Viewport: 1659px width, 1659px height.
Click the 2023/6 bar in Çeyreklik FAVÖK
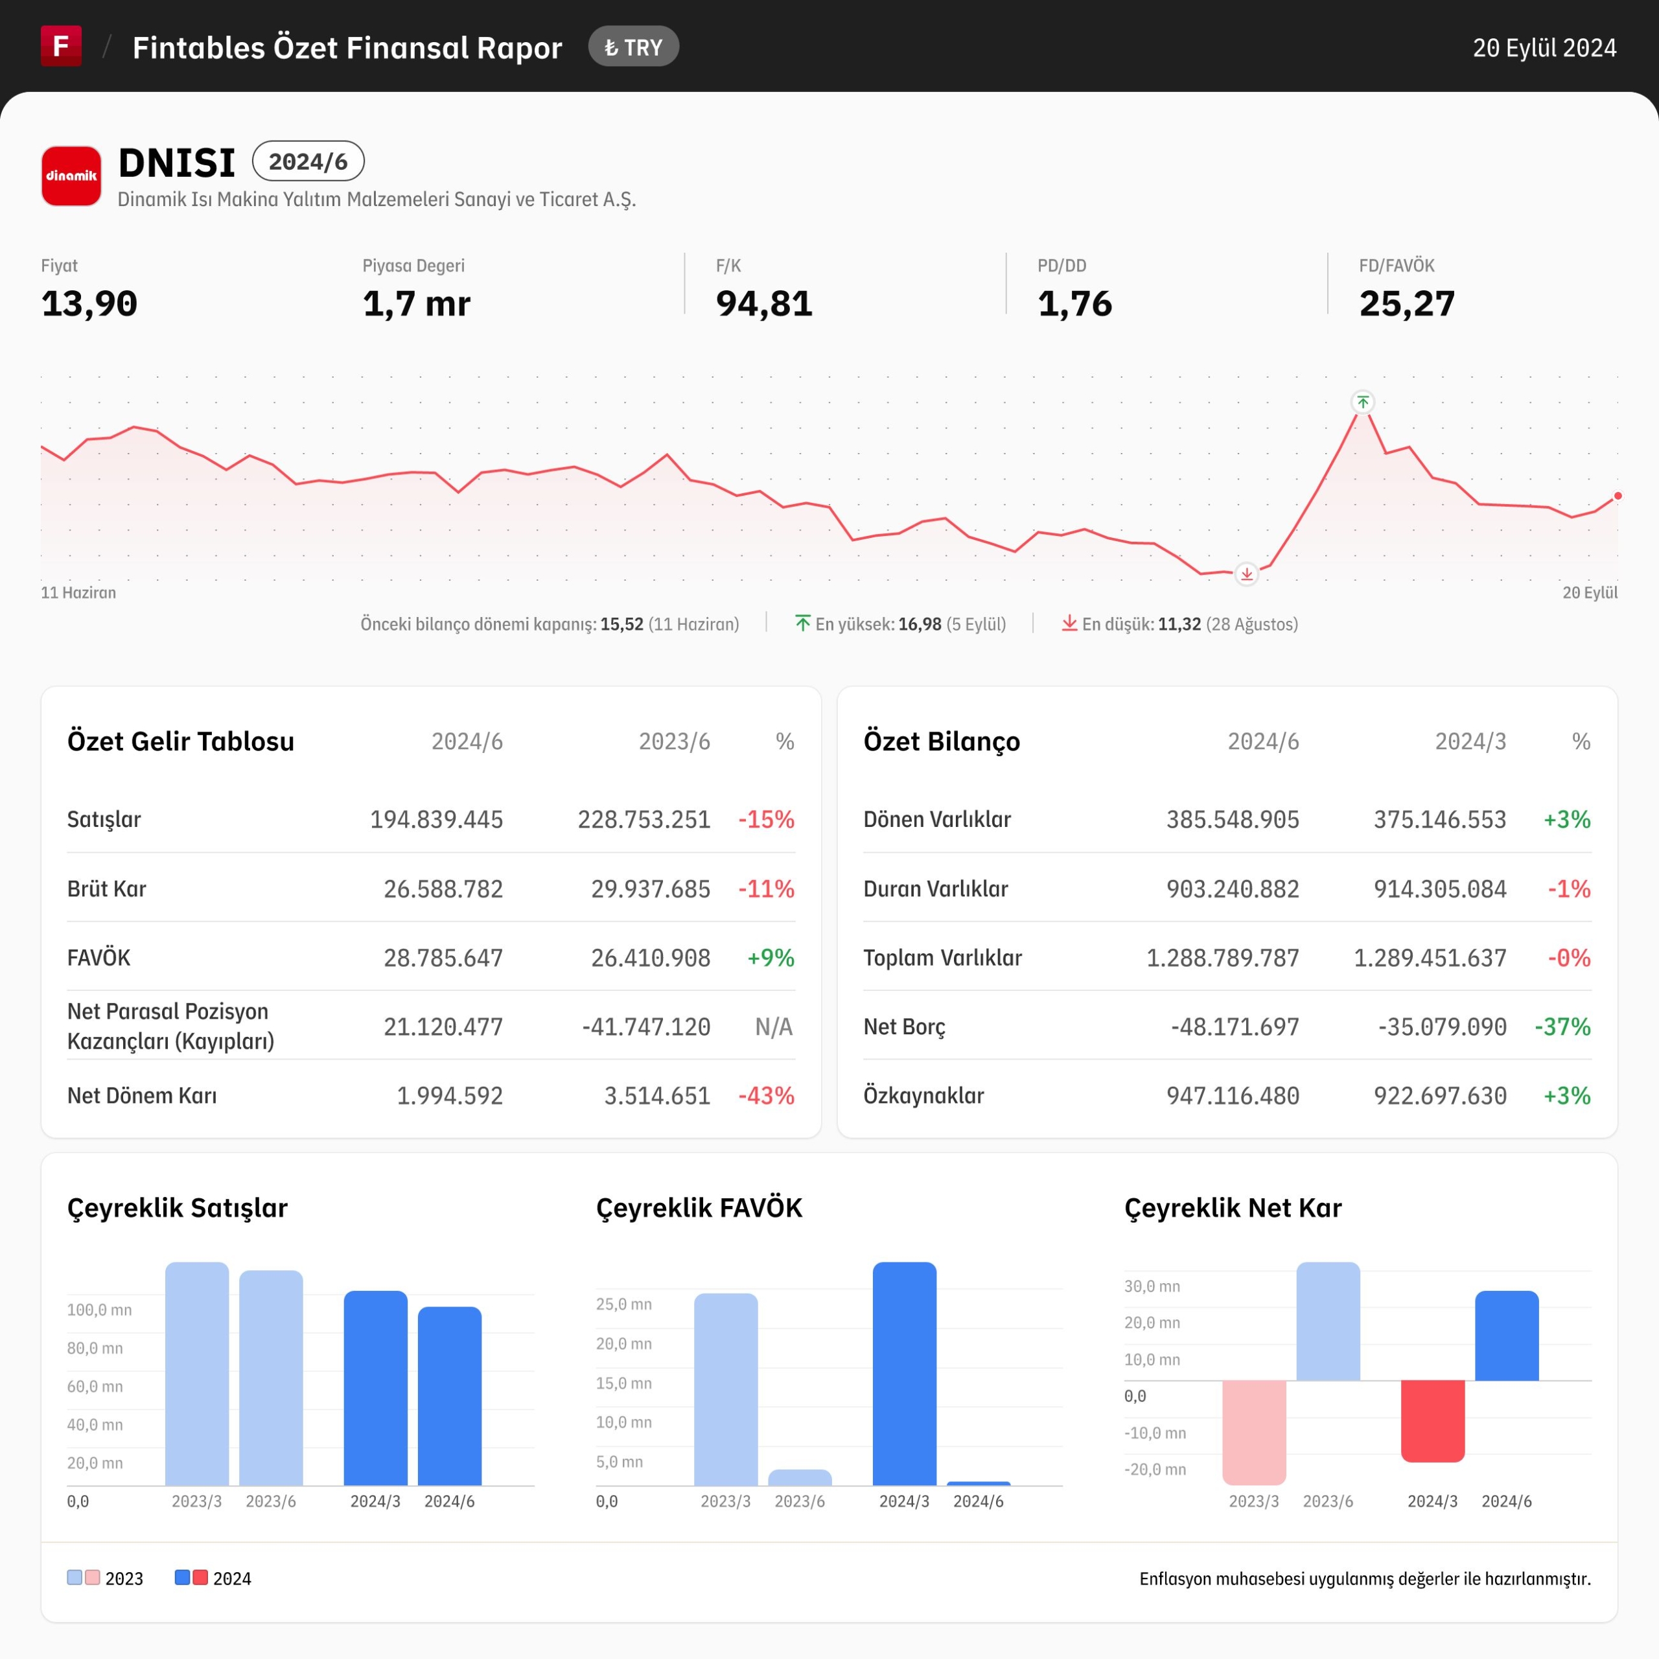[x=800, y=1478]
